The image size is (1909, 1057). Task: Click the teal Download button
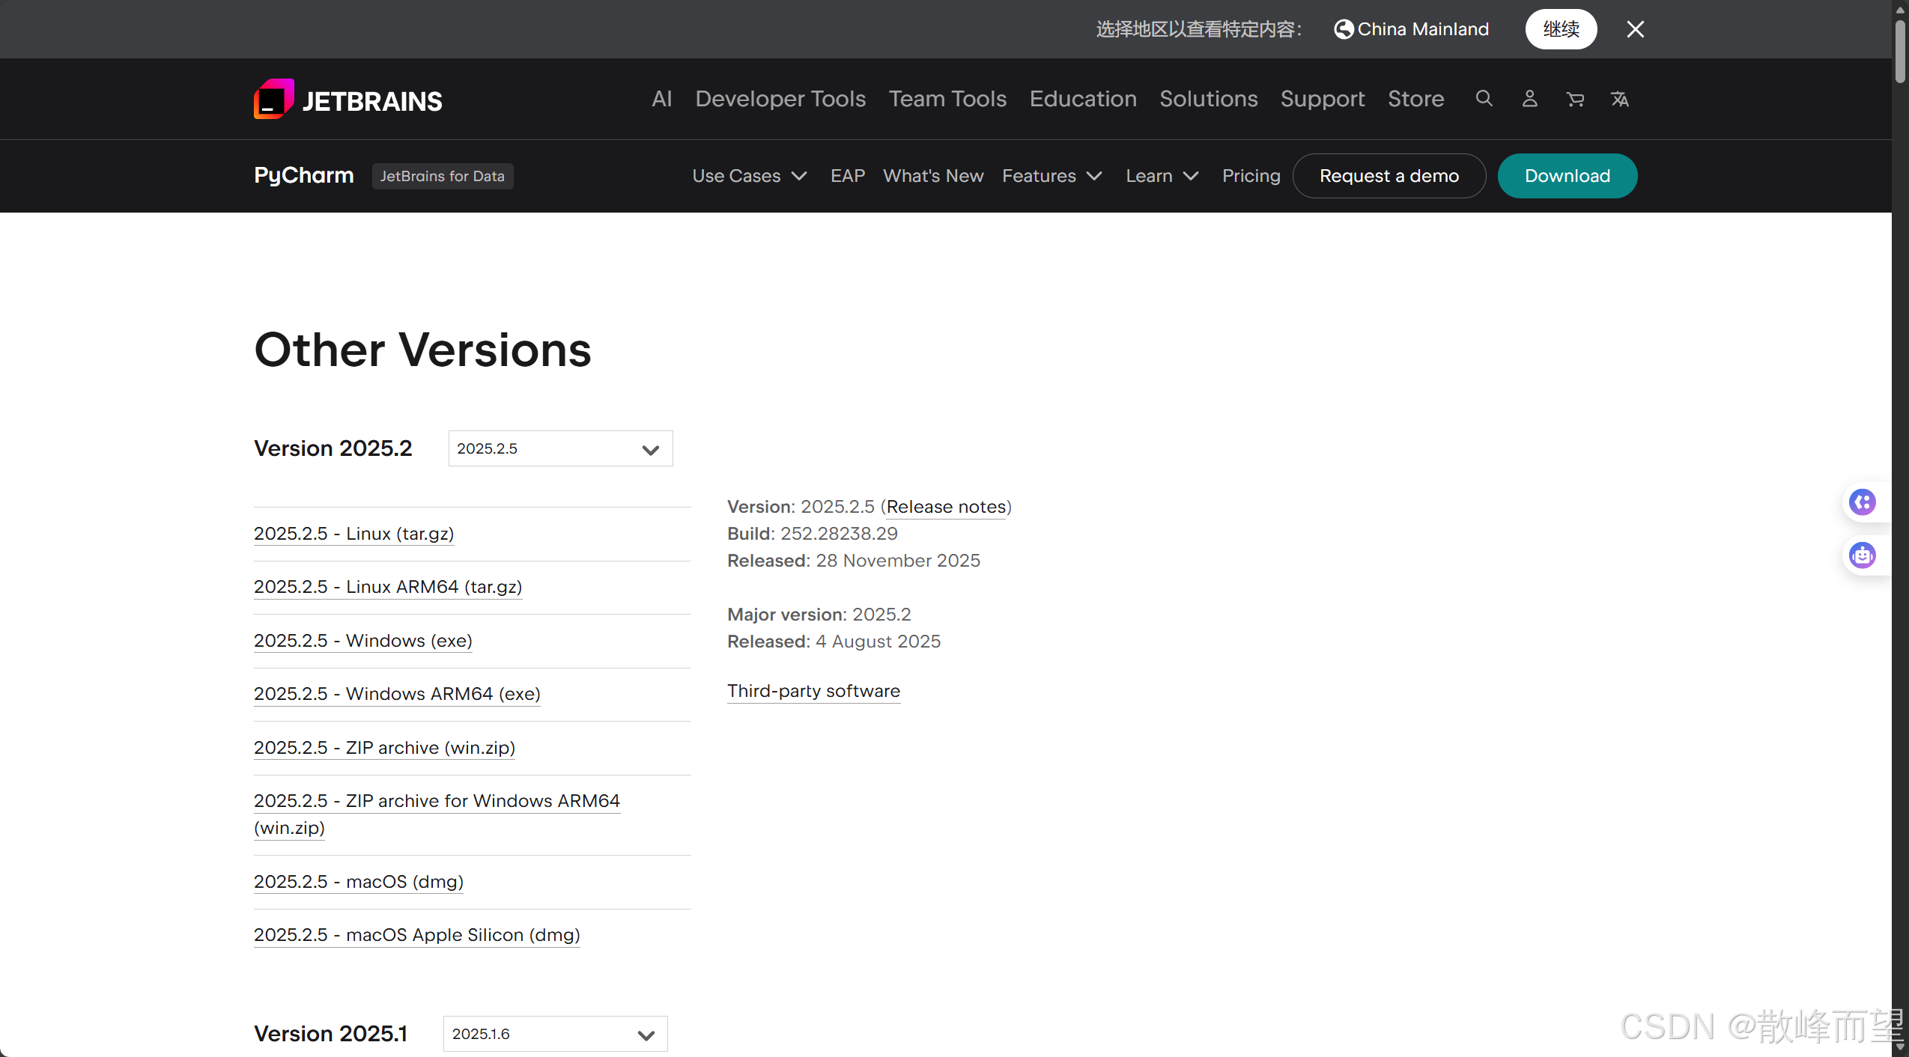pyautogui.click(x=1567, y=176)
